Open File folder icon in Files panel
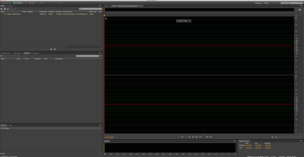This screenshot has height=157, width=304. point(2,9)
